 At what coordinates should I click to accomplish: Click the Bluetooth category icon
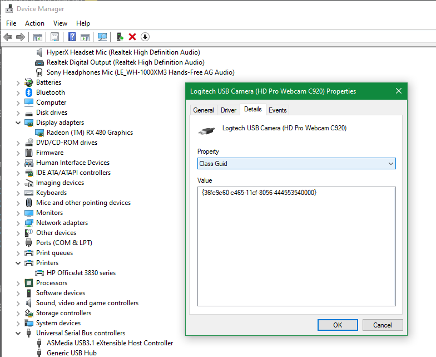click(x=29, y=92)
